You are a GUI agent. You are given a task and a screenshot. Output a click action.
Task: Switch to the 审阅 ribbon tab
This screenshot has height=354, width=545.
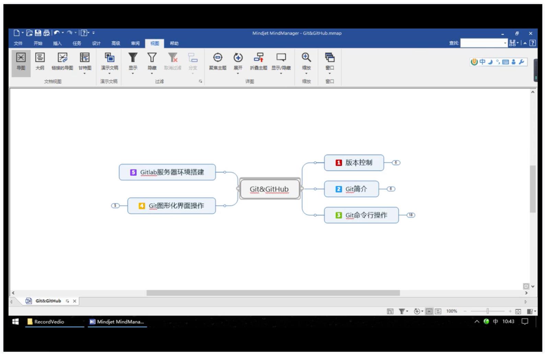135,43
